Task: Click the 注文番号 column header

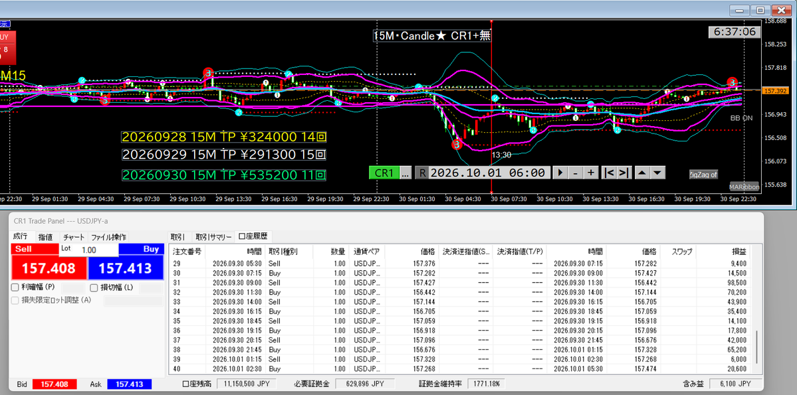Action: pos(187,252)
